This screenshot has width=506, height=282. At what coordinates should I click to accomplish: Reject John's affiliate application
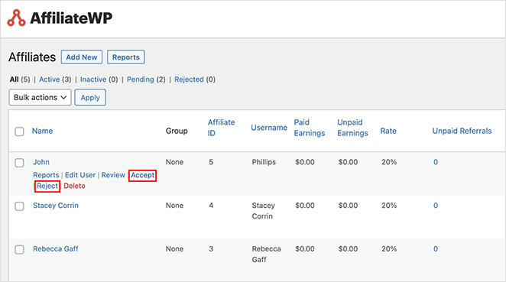point(47,186)
